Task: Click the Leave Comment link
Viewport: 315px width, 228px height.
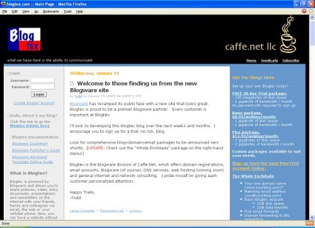Action: [82, 210]
